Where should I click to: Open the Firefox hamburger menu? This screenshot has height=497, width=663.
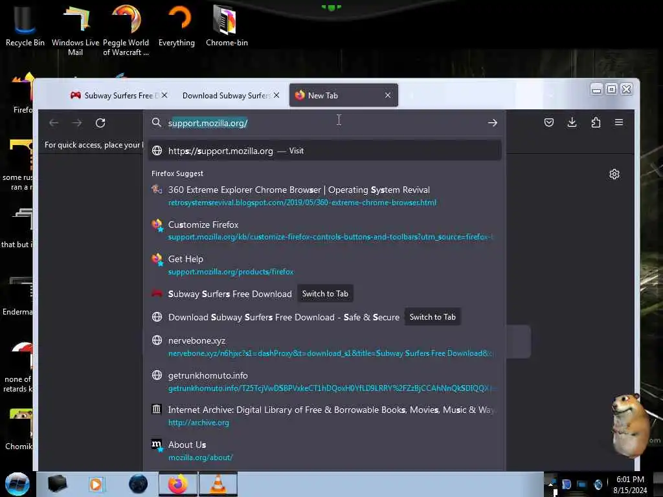(x=619, y=122)
